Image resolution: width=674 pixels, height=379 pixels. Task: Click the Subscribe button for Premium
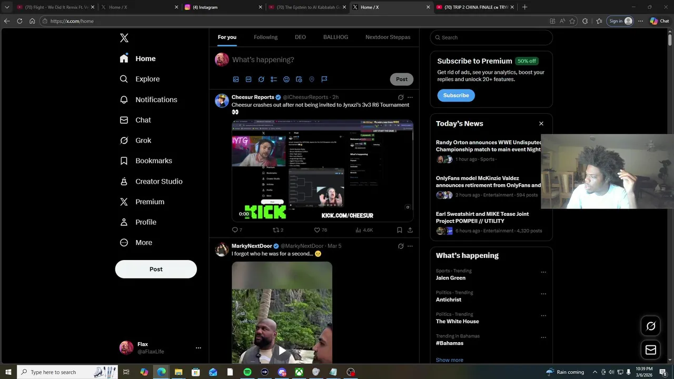point(456,95)
